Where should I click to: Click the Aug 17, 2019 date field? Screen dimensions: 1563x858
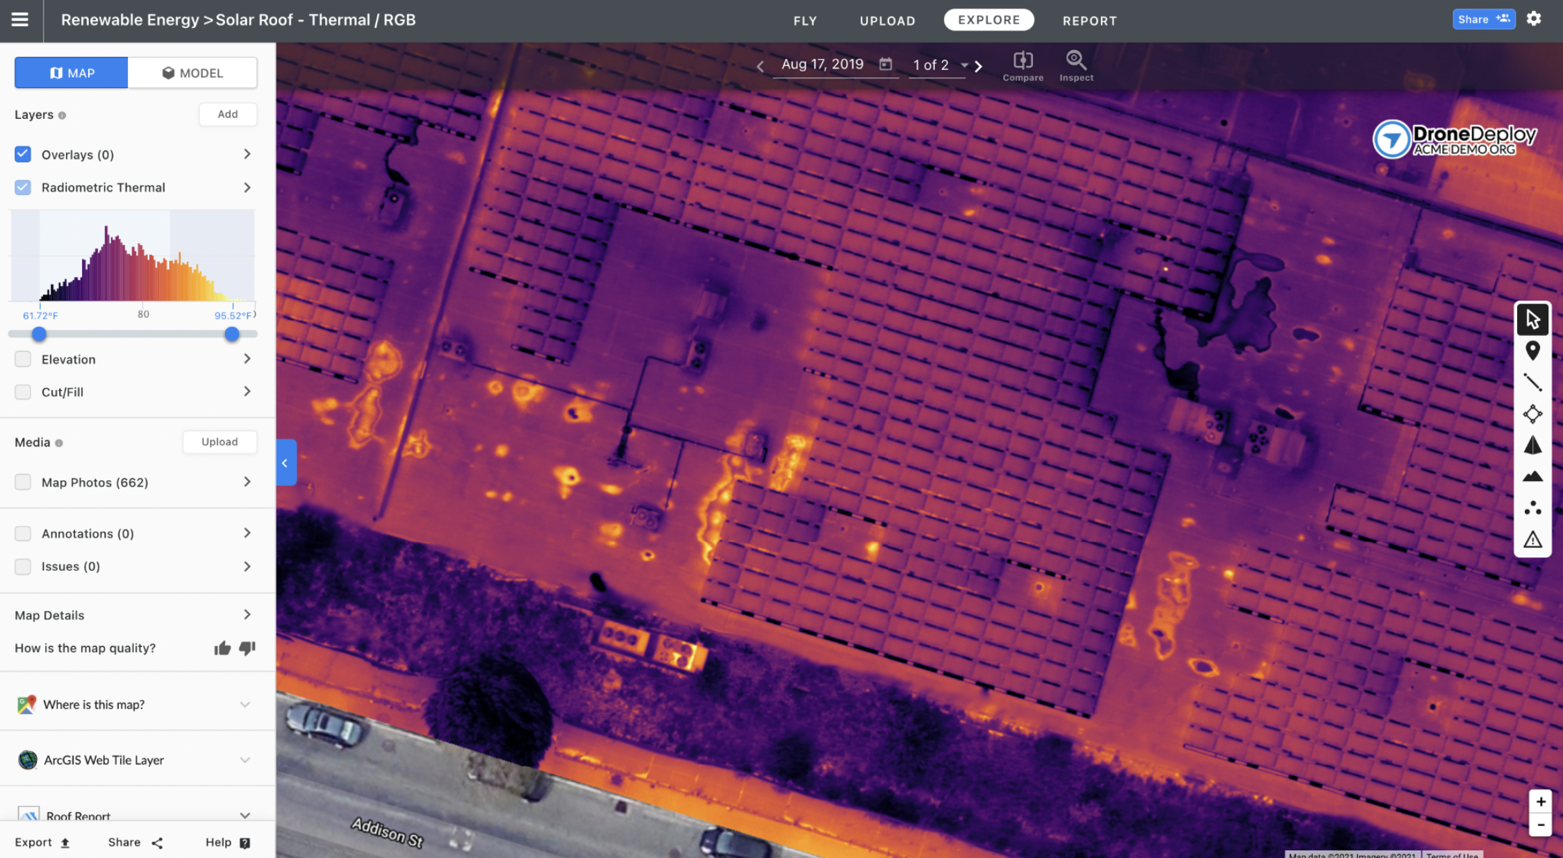click(822, 65)
